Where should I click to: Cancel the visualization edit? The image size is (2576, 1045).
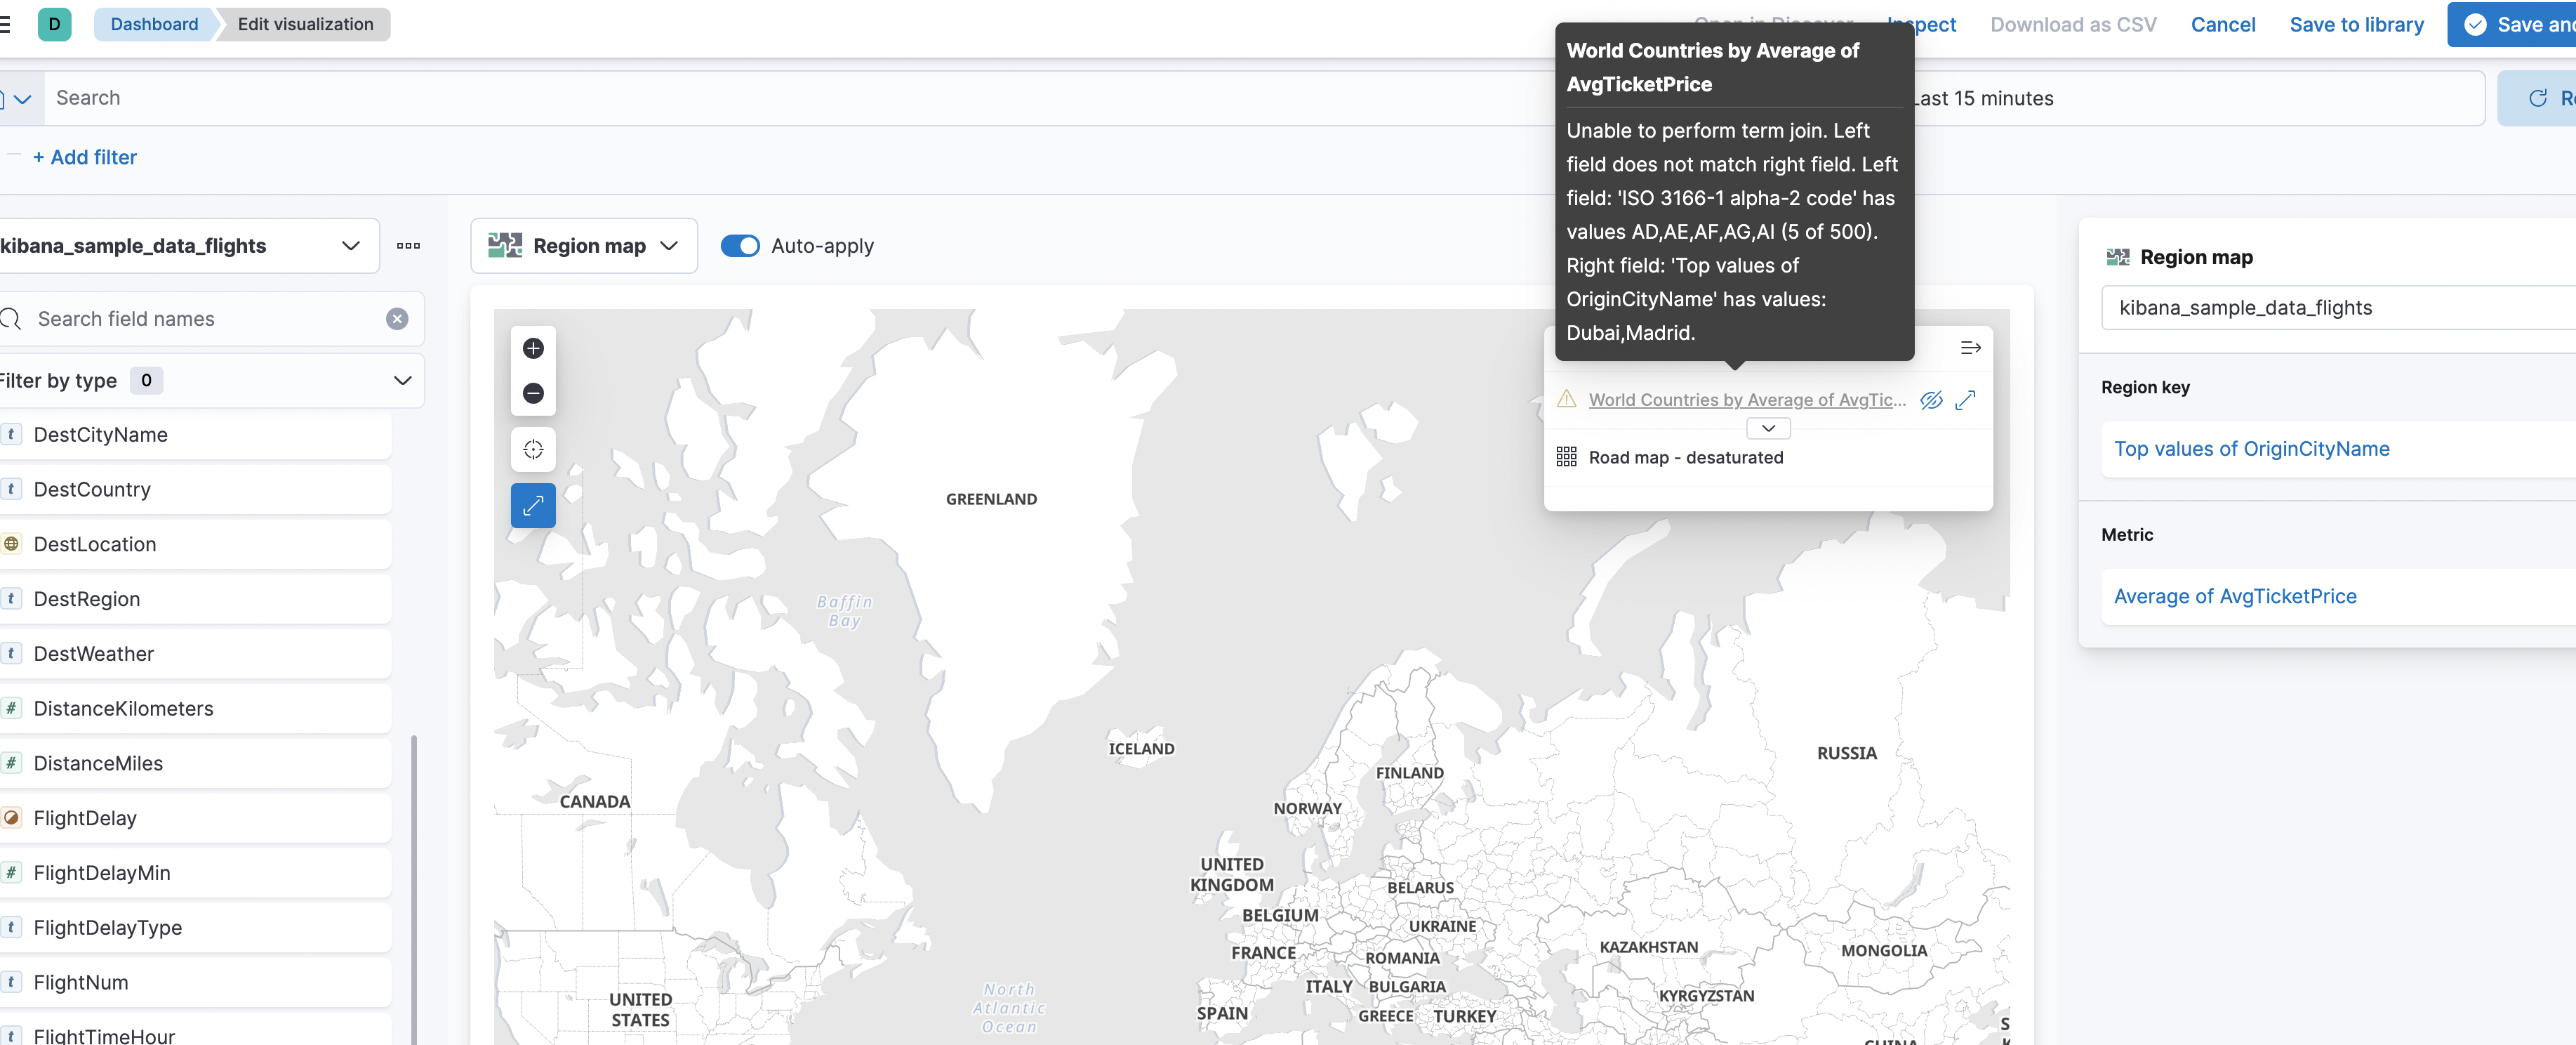point(2222,24)
